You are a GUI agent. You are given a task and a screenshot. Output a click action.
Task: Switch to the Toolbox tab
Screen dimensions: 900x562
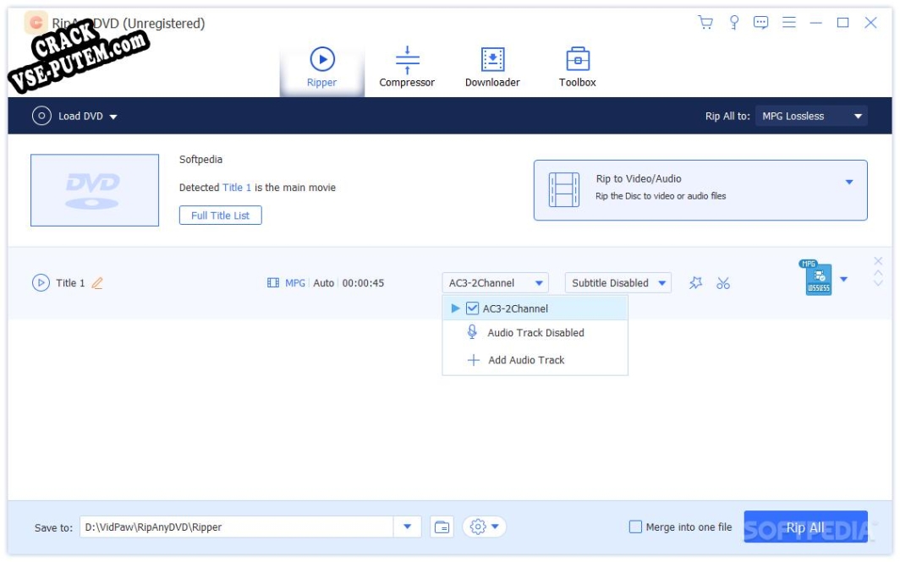[x=578, y=68]
